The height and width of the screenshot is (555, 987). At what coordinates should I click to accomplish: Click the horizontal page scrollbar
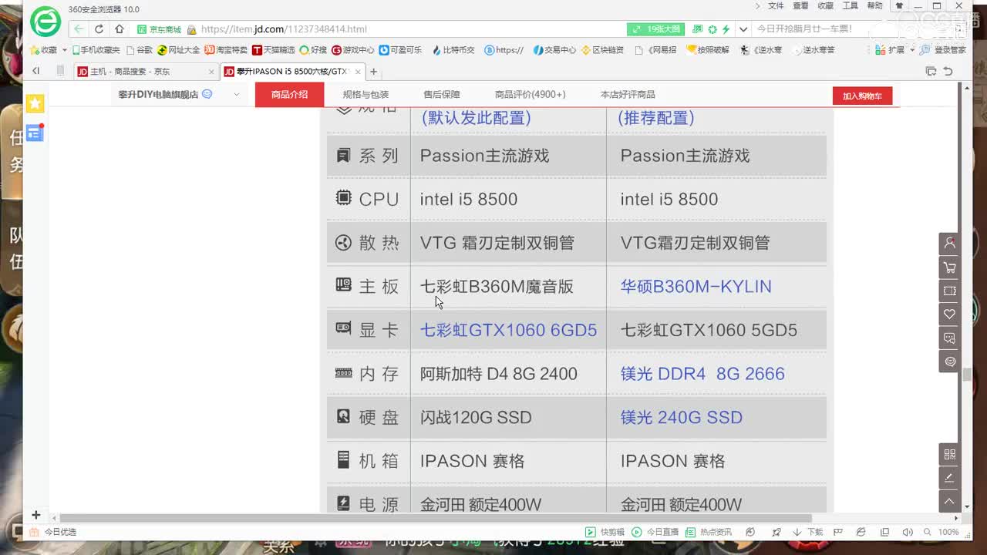[436, 518]
